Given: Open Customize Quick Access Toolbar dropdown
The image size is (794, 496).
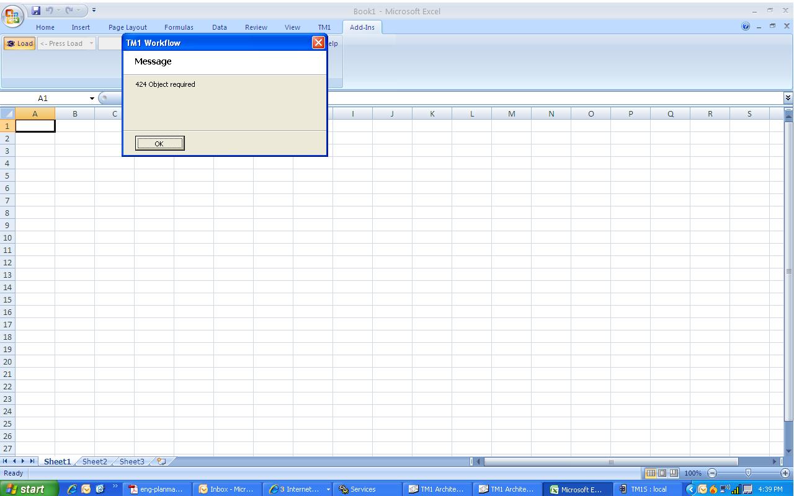Looking at the screenshot, I should coord(94,11).
